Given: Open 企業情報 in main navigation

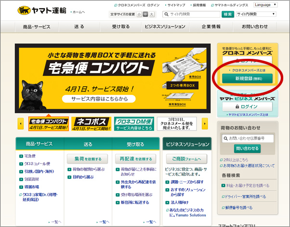Looking at the screenshot, I should point(211,27).
